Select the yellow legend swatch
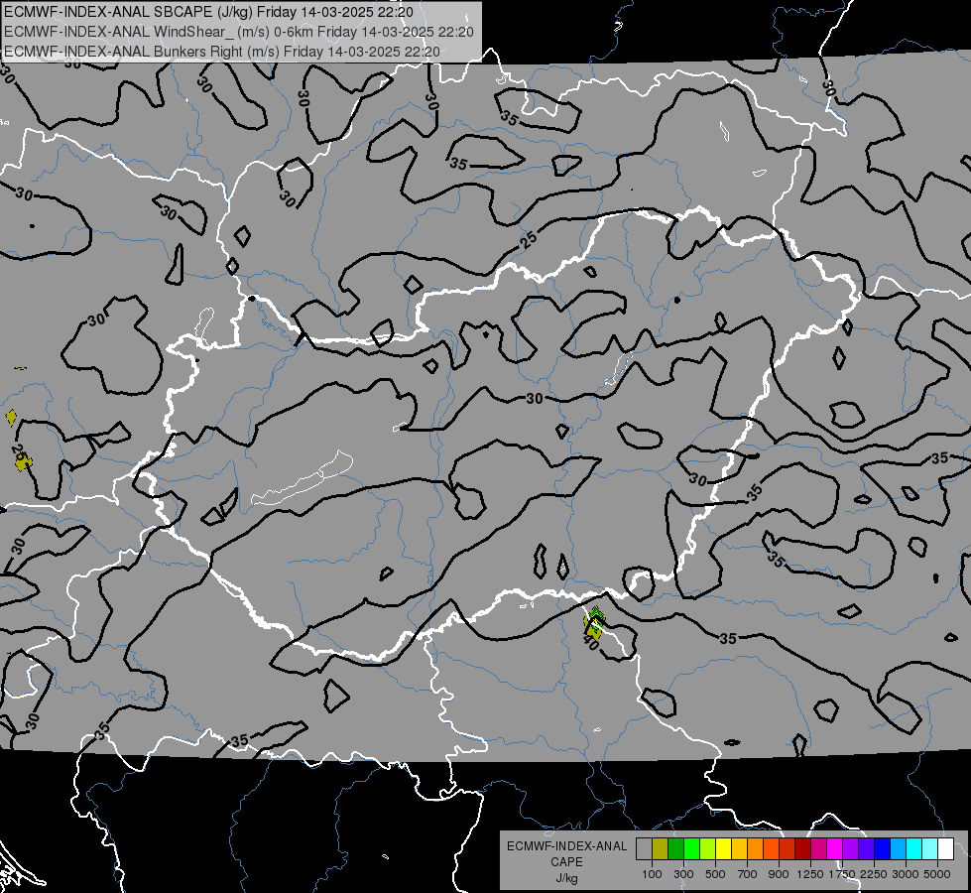Screen dimensions: 971x893 (723, 848)
